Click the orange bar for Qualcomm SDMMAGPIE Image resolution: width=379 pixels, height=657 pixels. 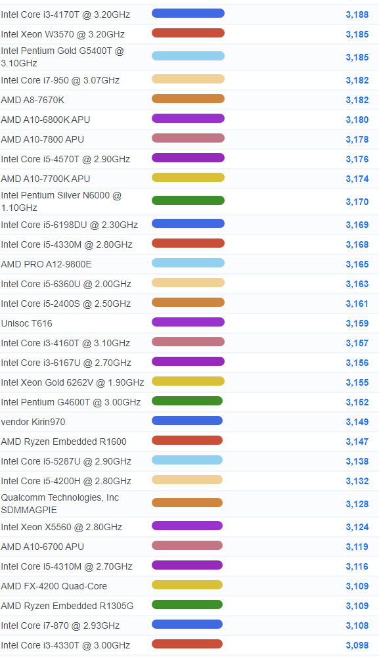tap(187, 503)
